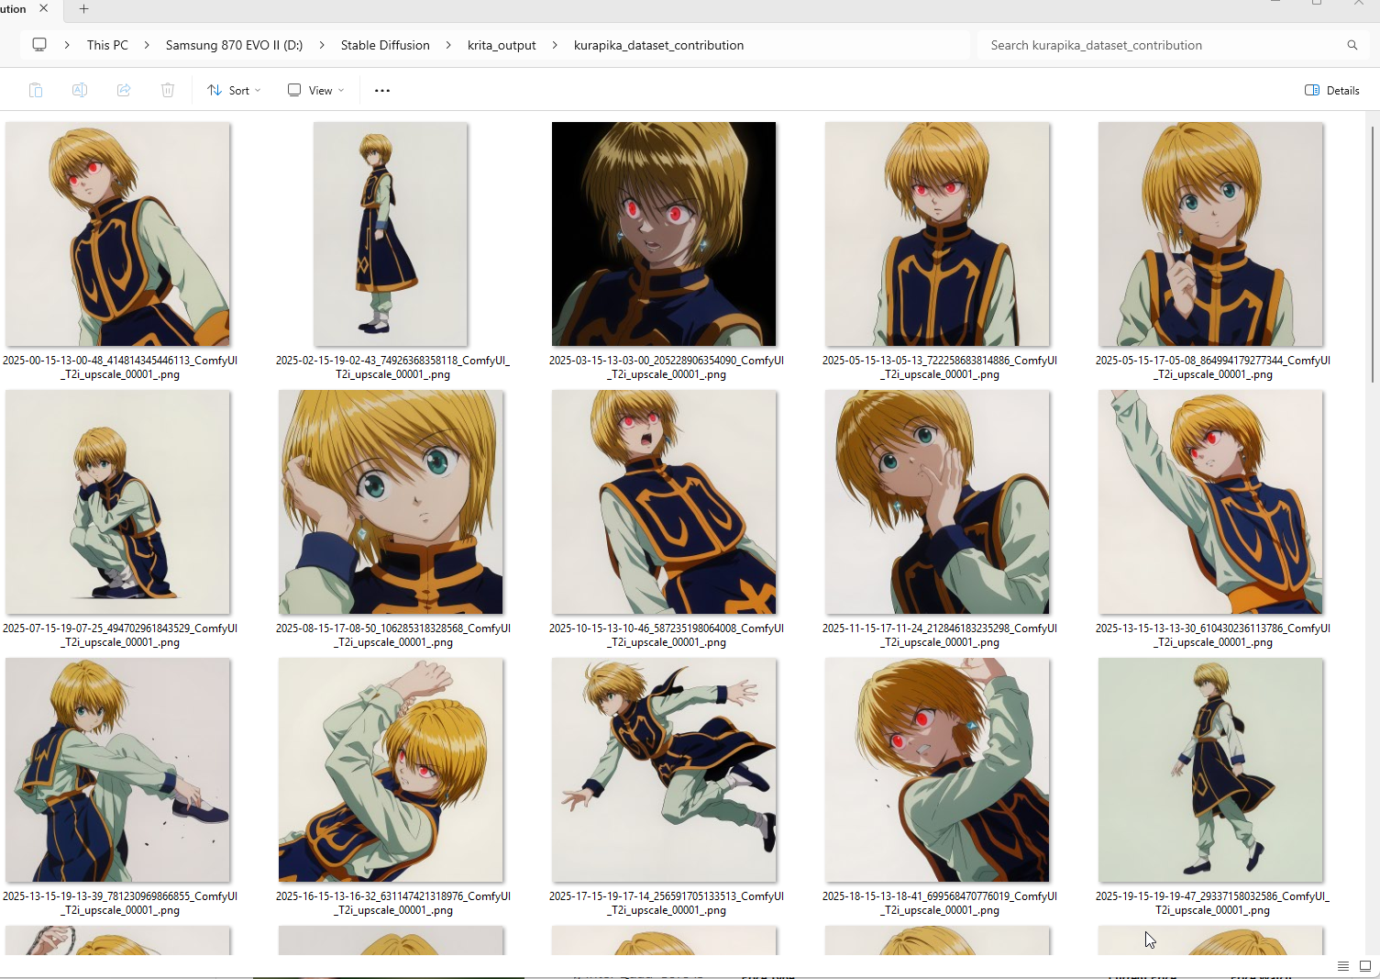Select thumbnail 2025-05-15-17-05-08_864994179277344
Screen dimensions: 1380x979
tap(1210, 234)
